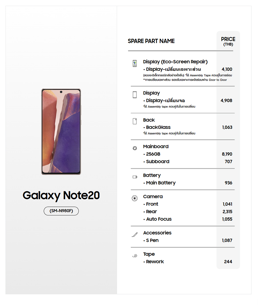The image size is (258, 305).
Task: Click the SPARE PART NAME header
Action: click(151, 41)
